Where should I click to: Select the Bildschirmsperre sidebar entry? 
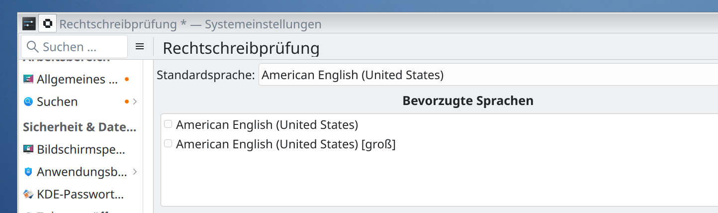point(81,149)
